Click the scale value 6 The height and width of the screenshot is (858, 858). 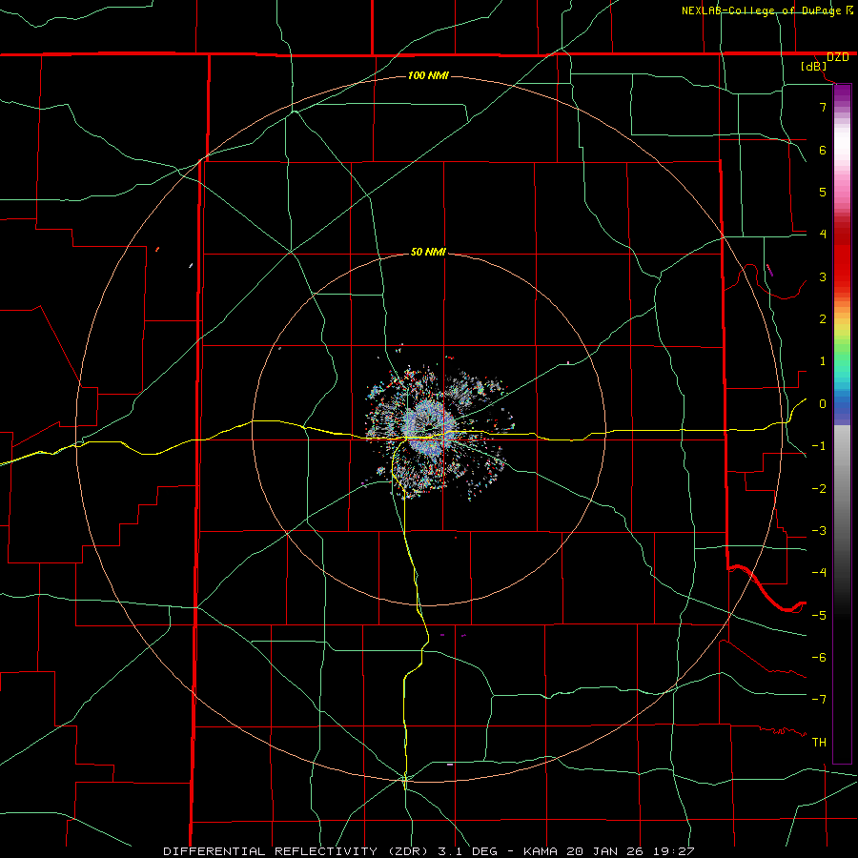(x=823, y=150)
